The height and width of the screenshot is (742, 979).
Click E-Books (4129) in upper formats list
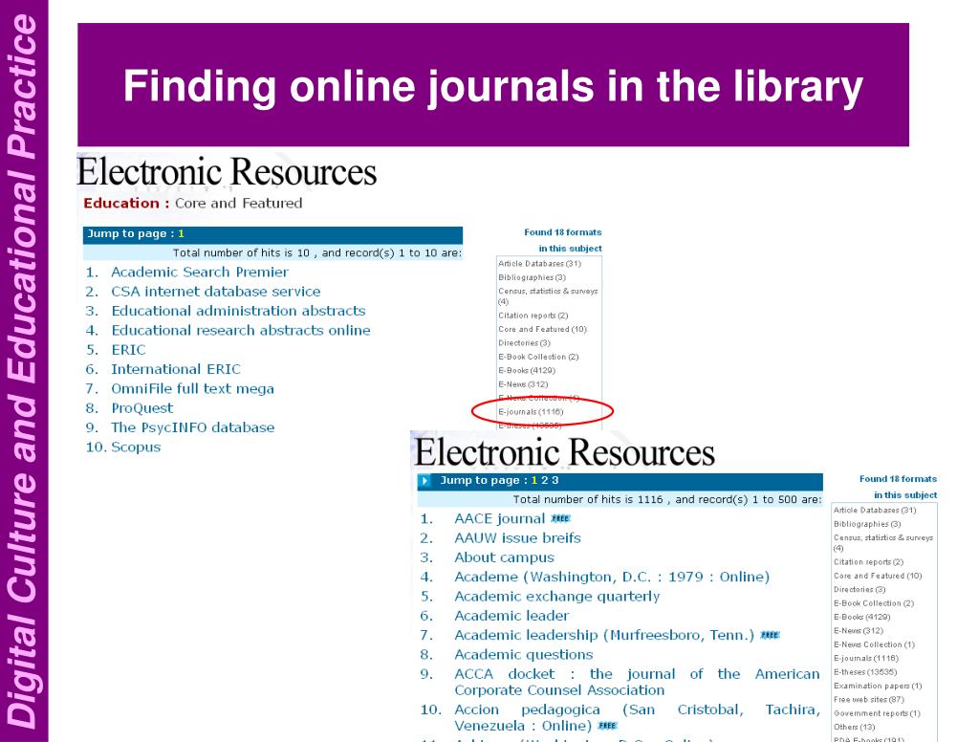coord(527,370)
